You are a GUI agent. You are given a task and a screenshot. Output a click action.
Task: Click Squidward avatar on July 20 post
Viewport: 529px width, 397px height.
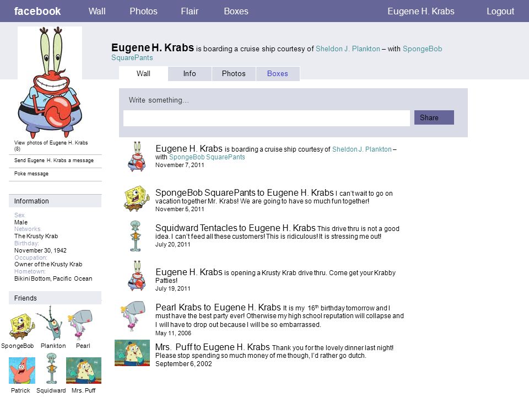(136, 236)
